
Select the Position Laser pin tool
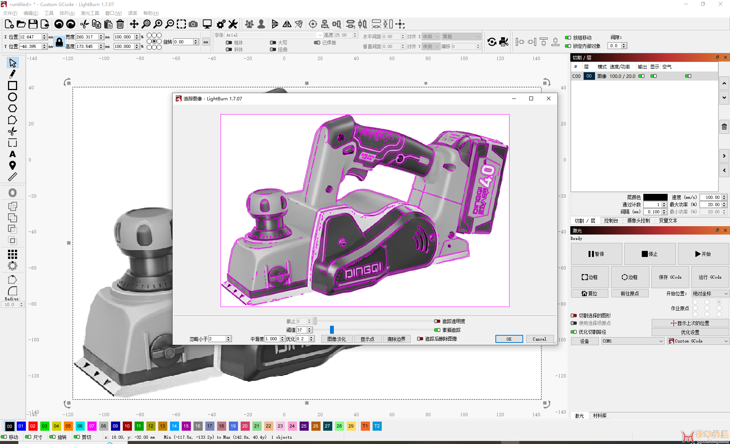coord(13,166)
